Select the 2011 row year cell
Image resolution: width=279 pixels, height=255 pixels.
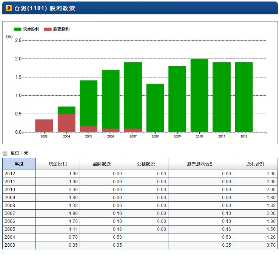pyautogui.click(x=19, y=182)
